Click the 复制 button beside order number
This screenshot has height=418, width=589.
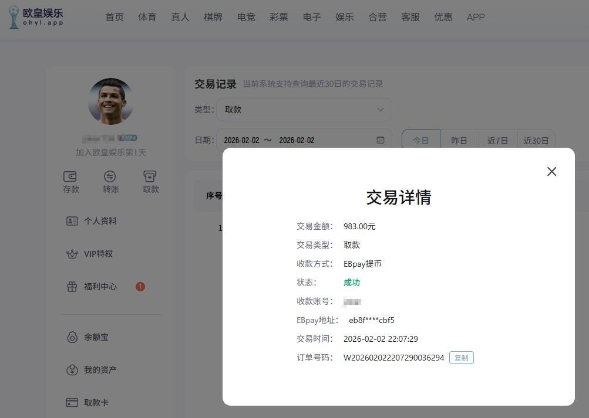click(461, 358)
